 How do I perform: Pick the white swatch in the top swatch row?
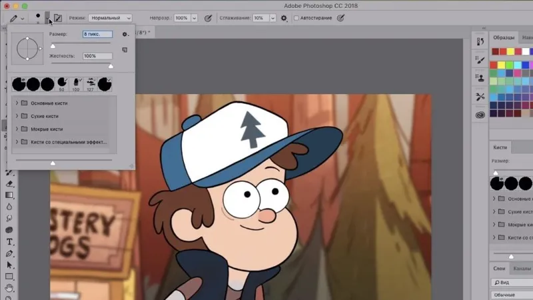pyautogui.click(x=526, y=51)
